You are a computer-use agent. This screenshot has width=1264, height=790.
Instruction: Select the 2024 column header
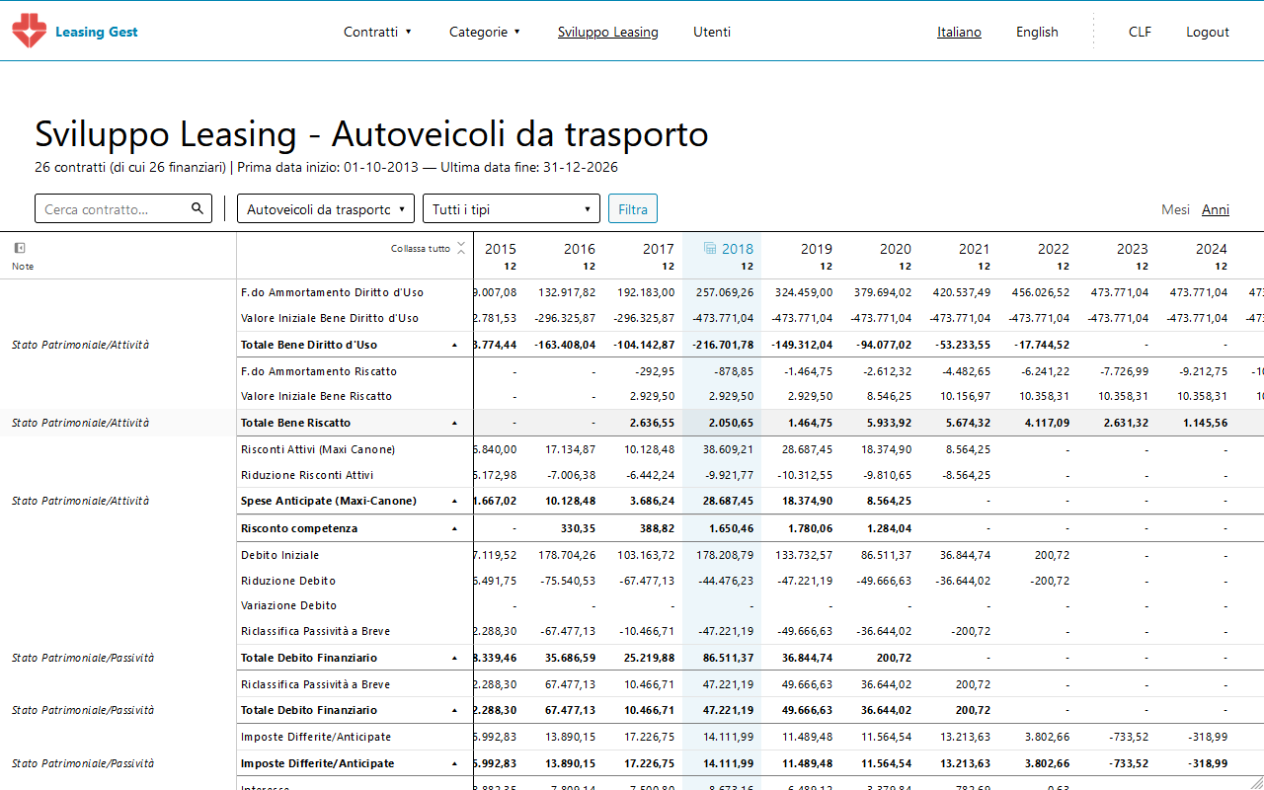pos(1212,249)
